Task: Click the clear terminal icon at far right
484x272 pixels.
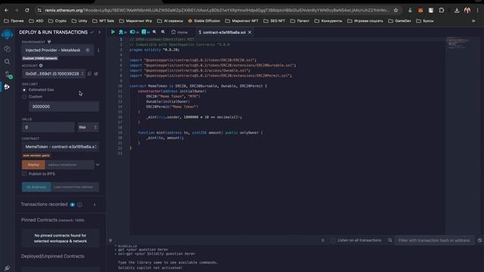Action: click(479, 240)
